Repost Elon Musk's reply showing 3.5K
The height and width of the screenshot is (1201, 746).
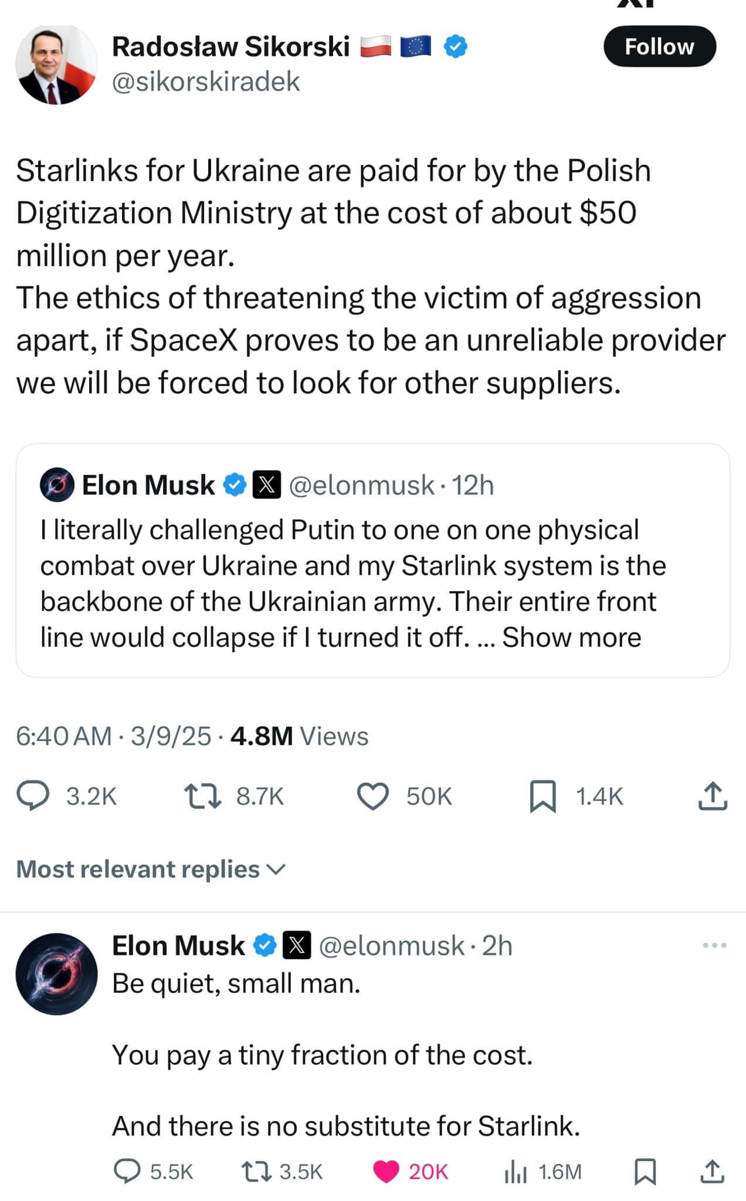click(256, 1171)
